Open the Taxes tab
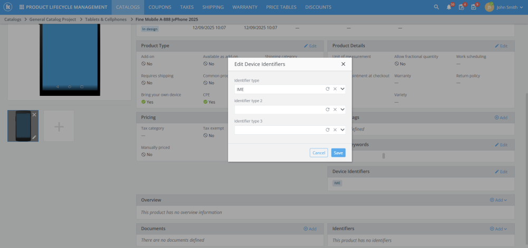 (186, 7)
